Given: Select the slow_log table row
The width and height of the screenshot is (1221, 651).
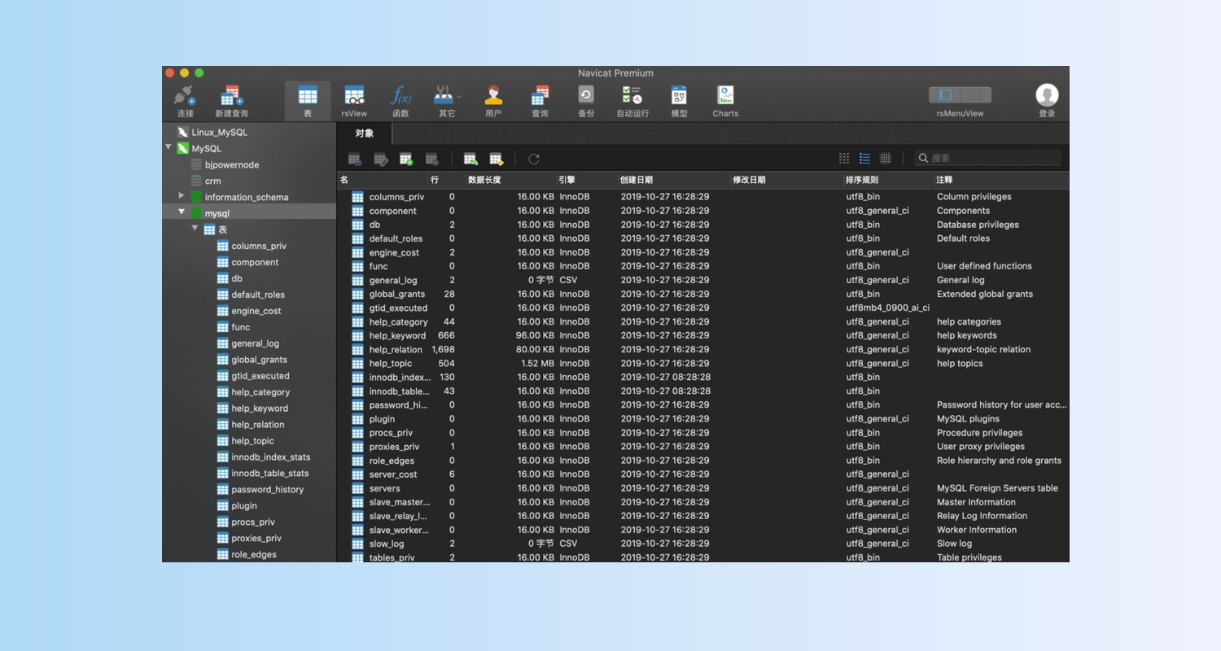Looking at the screenshot, I should coord(703,544).
